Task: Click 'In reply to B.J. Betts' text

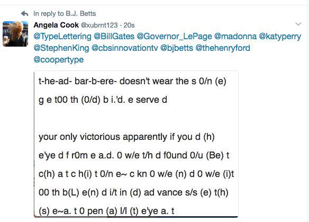Action: pyautogui.click(x=65, y=14)
